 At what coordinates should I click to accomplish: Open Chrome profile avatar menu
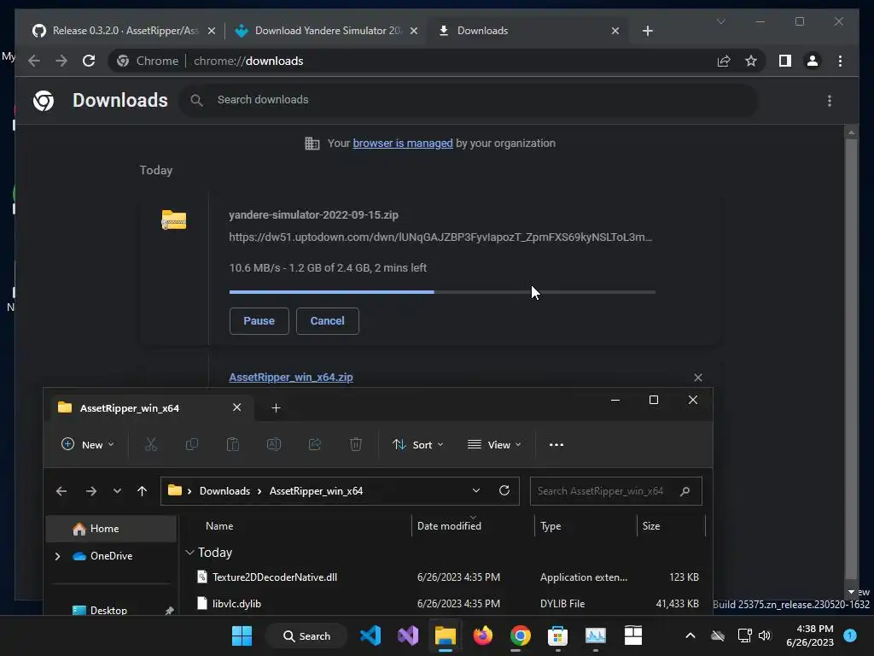[813, 61]
